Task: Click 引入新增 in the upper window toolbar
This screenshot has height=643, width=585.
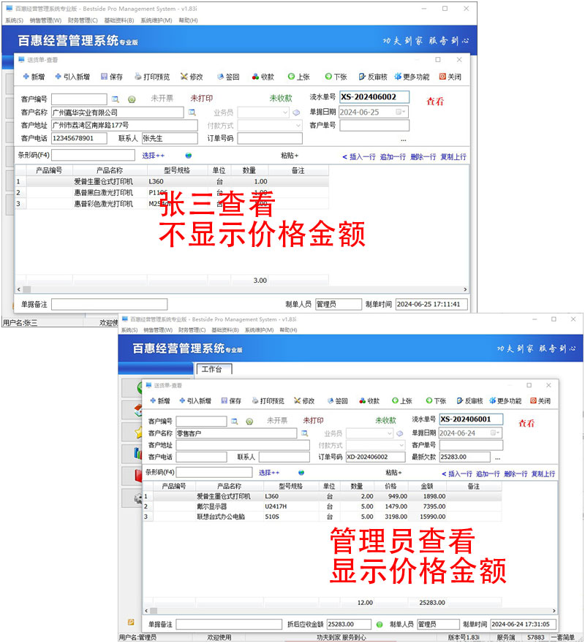Action: point(72,77)
